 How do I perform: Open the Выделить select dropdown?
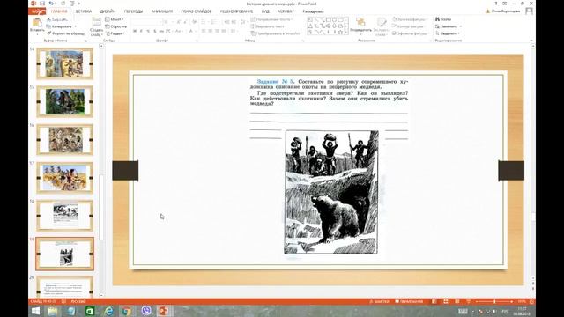click(x=448, y=33)
